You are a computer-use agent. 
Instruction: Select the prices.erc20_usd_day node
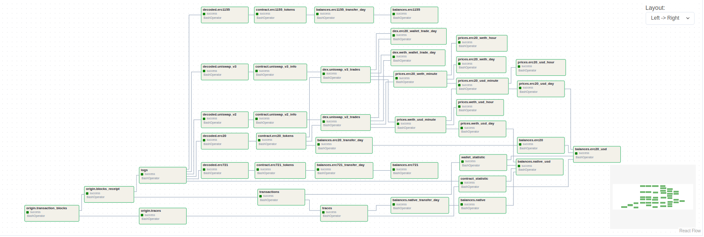(541, 89)
